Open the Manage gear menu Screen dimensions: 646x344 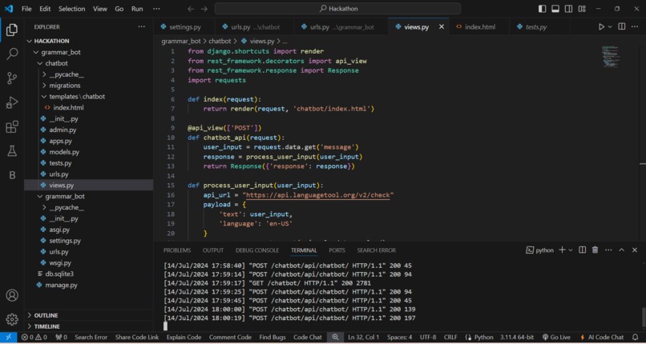pyautogui.click(x=12, y=319)
